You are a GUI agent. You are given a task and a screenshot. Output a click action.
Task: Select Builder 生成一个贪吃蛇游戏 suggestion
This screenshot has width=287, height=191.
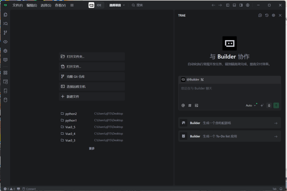coord(230,123)
